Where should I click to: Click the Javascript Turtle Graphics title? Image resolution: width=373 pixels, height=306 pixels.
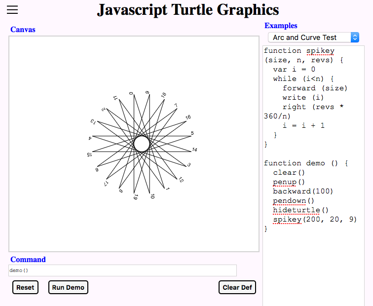pos(188,10)
